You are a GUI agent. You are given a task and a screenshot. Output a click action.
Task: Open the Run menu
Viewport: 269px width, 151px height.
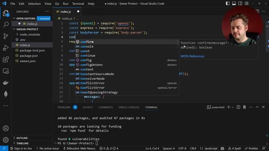point(66,4)
